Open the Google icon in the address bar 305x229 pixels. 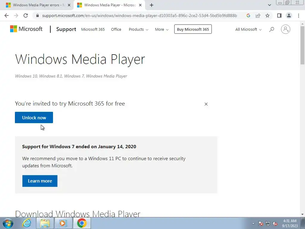pyautogui.click(x=248, y=16)
